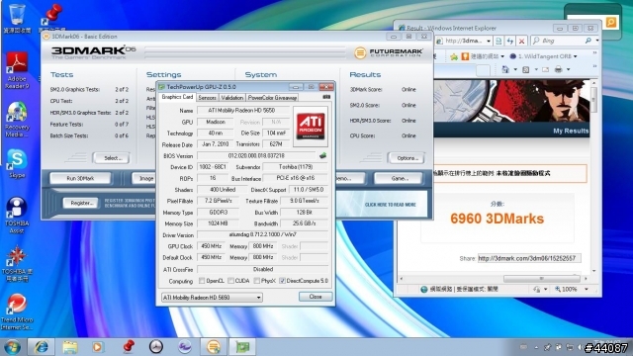Click the IE horizontal scrollbar thumb
Viewport: 633px width, 356px height.
point(541,279)
